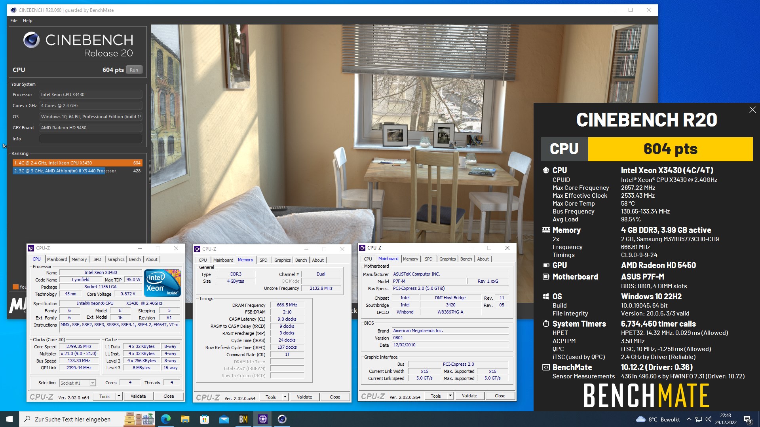Run the Cinebench CPU test
The height and width of the screenshot is (427, 760).
(x=134, y=70)
